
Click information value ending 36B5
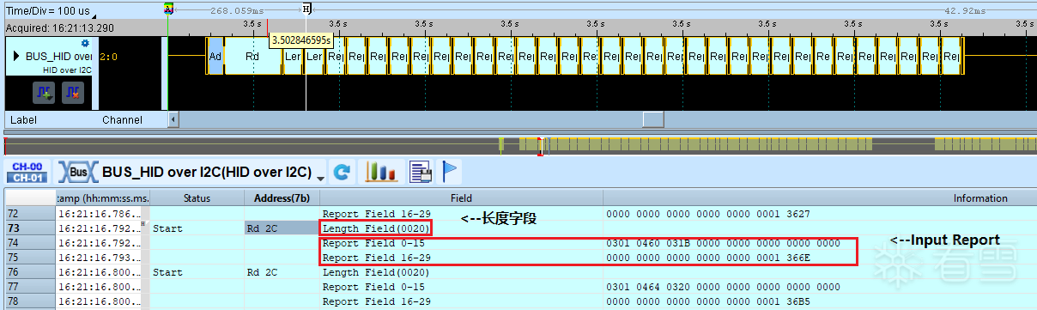pyautogui.click(x=707, y=301)
